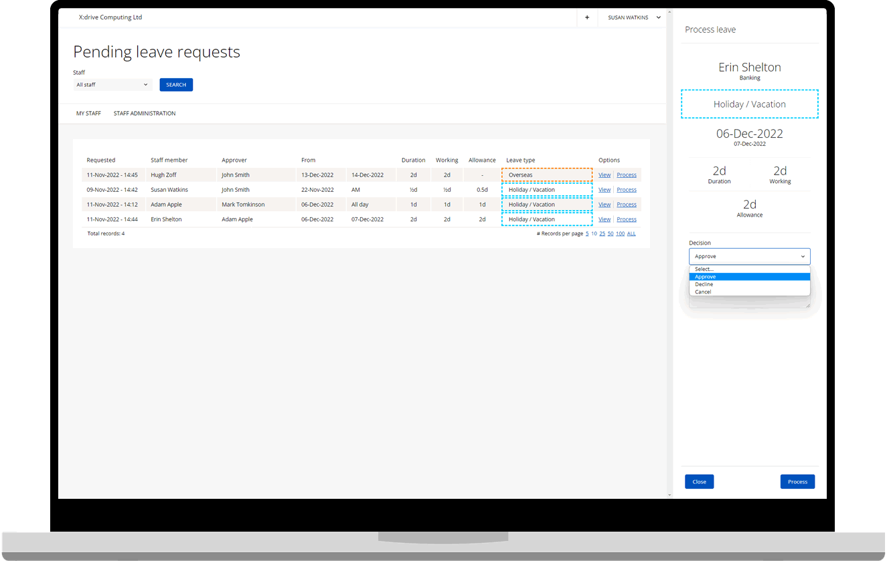Show 50 records per page
Image resolution: width=887 pixels, height=561 pixels.
click(x=611, y=234)
